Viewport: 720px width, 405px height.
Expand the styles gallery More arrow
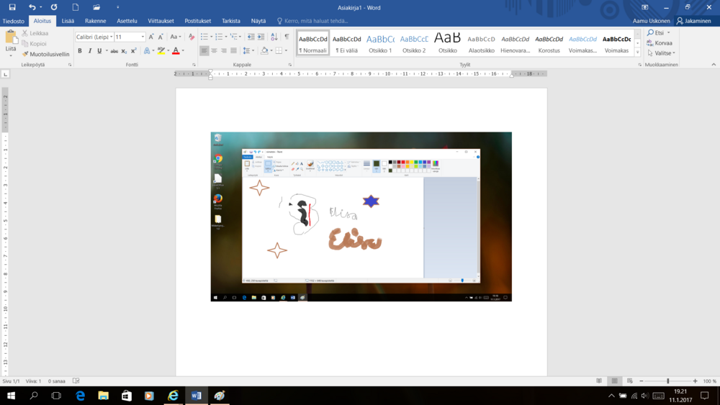tap(637, 53)
